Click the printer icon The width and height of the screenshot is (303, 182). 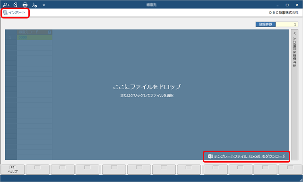tap(25, 5)
